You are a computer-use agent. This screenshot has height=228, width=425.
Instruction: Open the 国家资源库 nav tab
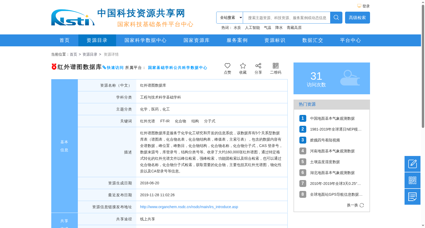click(x=197, y=40)
